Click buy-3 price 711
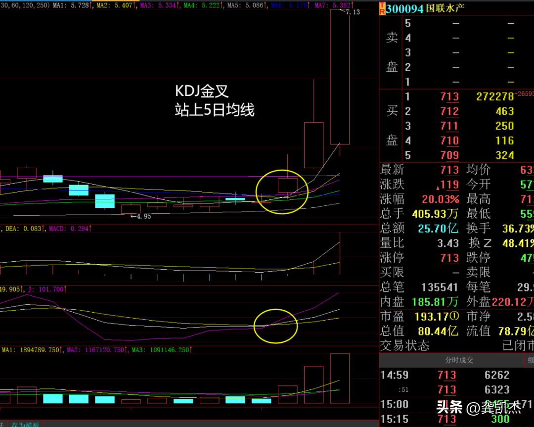This screenshot has height=427, width=534. point(449,126)
